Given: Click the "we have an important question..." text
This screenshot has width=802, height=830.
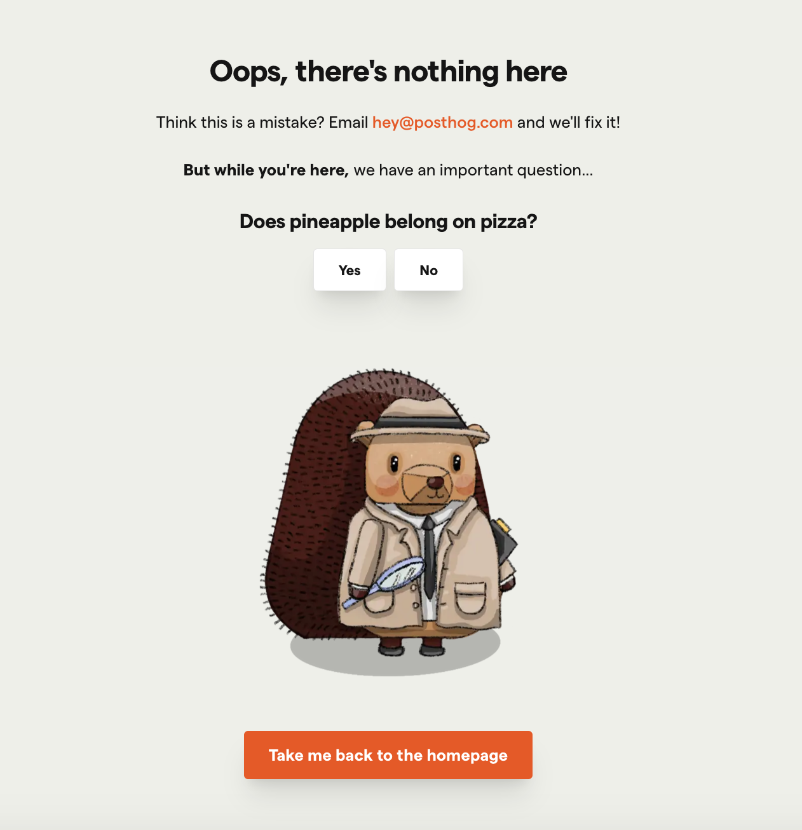Looking at the screenshot, I should click(x=473, y=170).
